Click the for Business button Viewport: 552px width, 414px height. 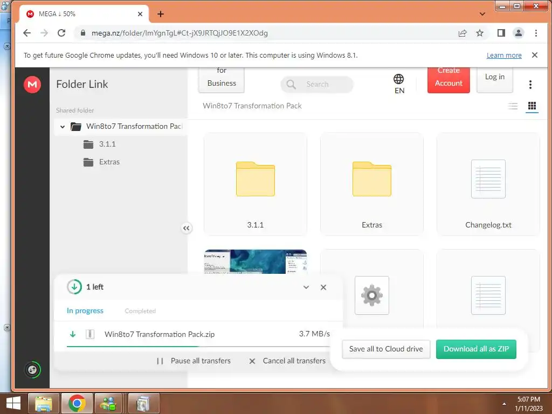point(222,80)
